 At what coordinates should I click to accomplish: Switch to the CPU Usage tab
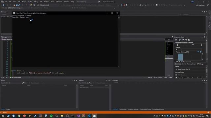coord(200,64)
